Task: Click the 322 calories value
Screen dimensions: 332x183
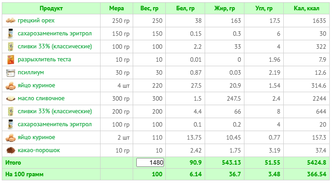Action: point(321,47)
